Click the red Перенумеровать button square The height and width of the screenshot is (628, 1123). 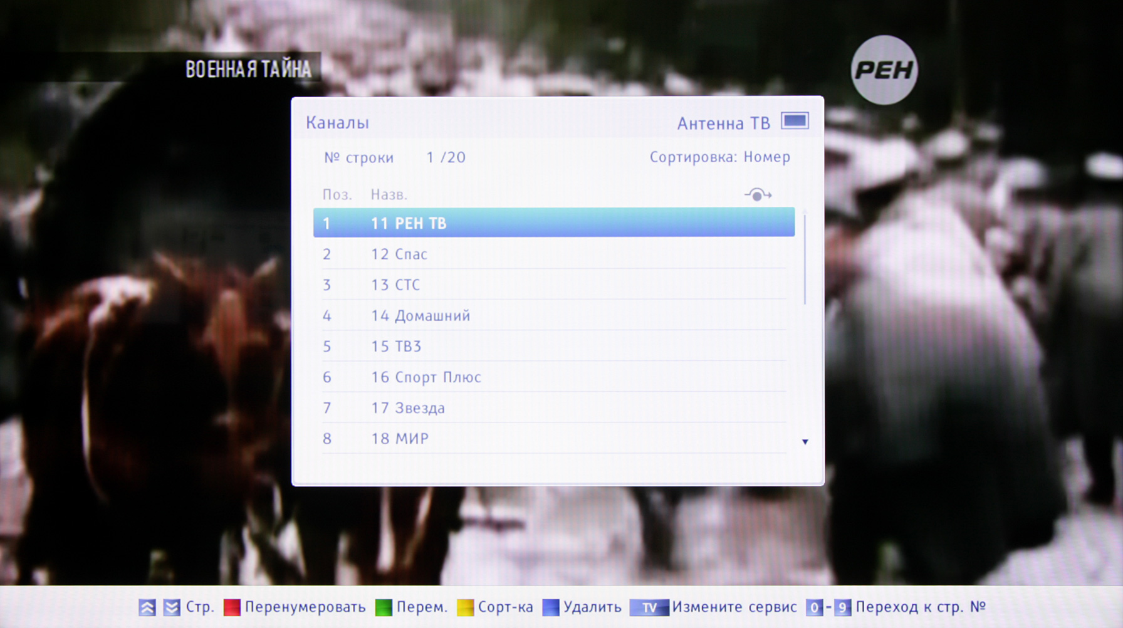[x=232, y=607]
